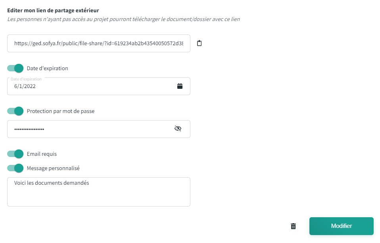Turn off the Protection par mot de passe switch
380x243 pixels.
[x=15, y=111]
